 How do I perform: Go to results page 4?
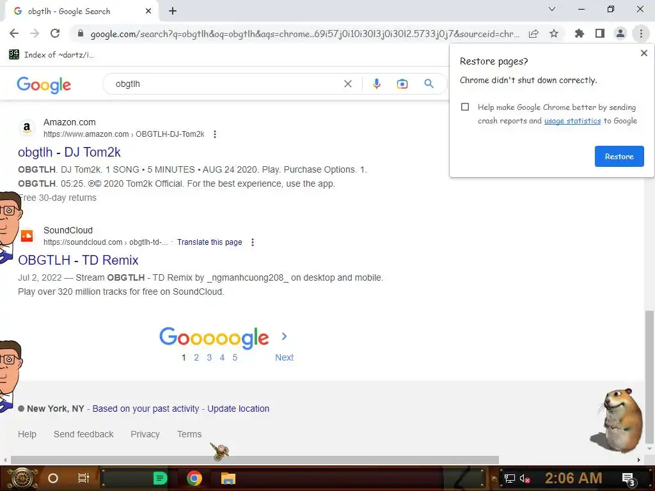pyautogui.click(x=222, y=357)
